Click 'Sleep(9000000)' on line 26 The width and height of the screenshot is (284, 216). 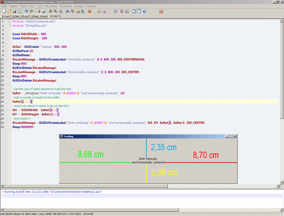(x=23, y=127)
